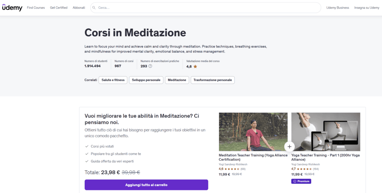Click the Valutazione media del corso label
382x193 pixels.
(x=203, y=61)
